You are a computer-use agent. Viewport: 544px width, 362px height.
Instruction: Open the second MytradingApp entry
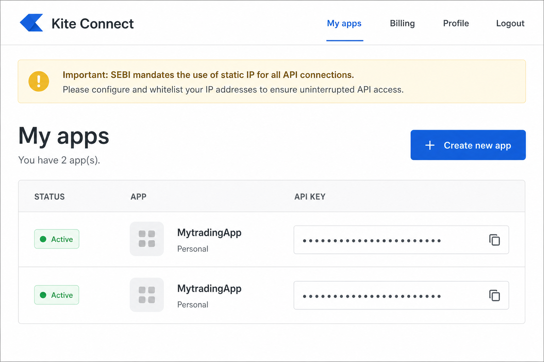(x=209, y=288)
